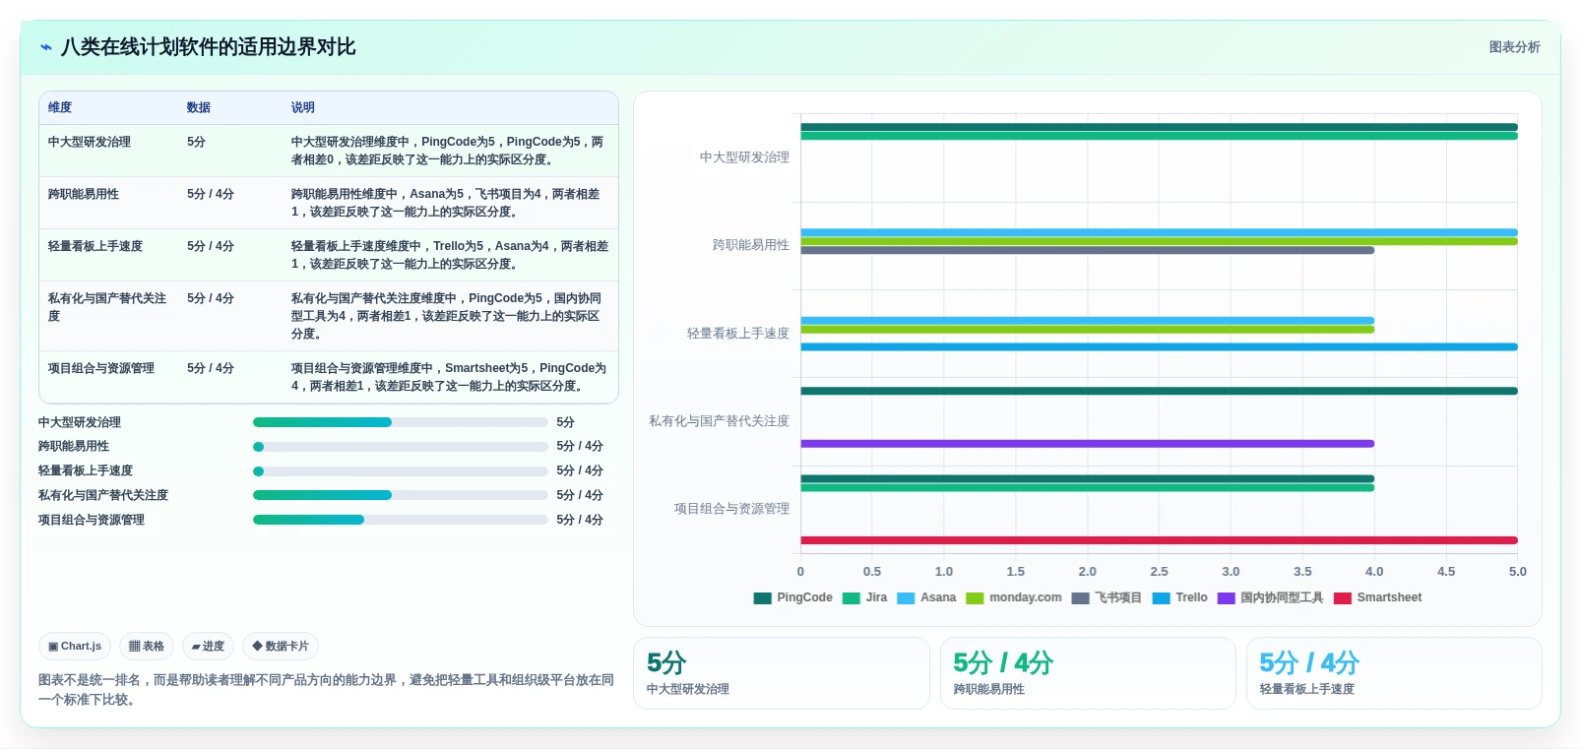1581x749 pixels.
Task: Click the 2.5 x-axis tick label
Action: [1159, 572]
